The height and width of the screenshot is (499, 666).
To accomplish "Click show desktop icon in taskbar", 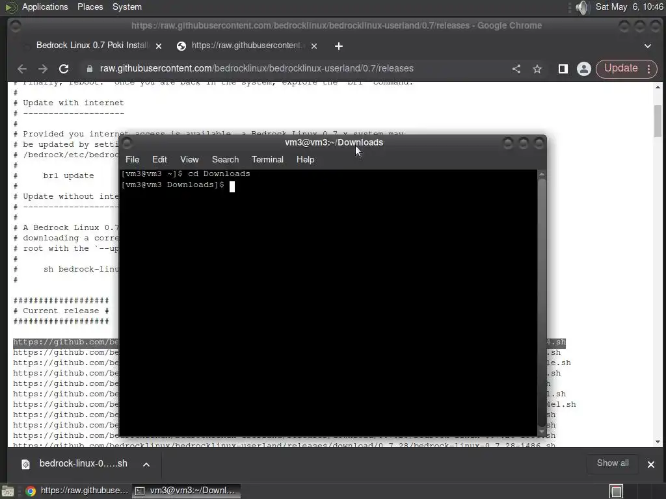I will pyautogui.click(x=8, y=491).
